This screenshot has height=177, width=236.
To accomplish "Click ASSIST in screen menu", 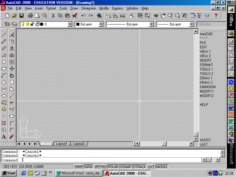I will 205,140.
